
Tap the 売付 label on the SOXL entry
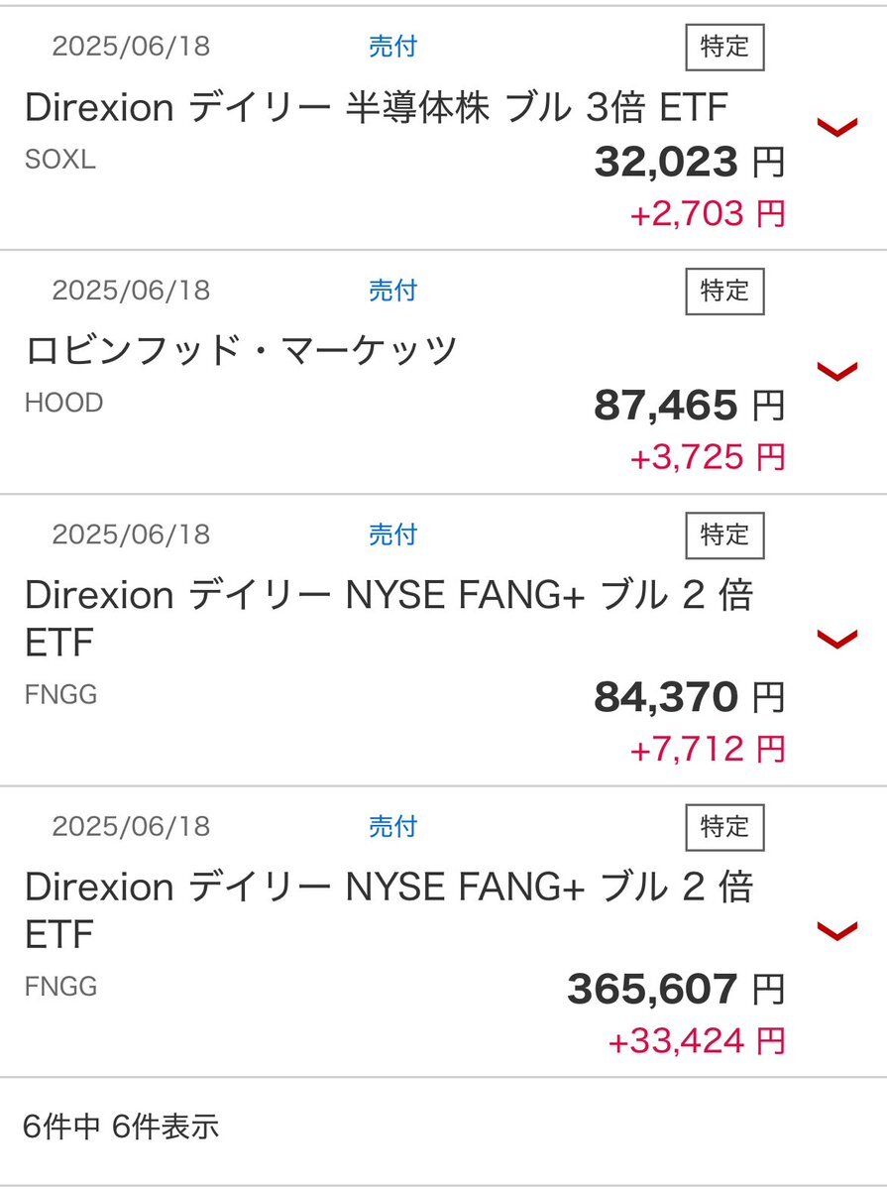pyautogui.click(x=392, y=47)
